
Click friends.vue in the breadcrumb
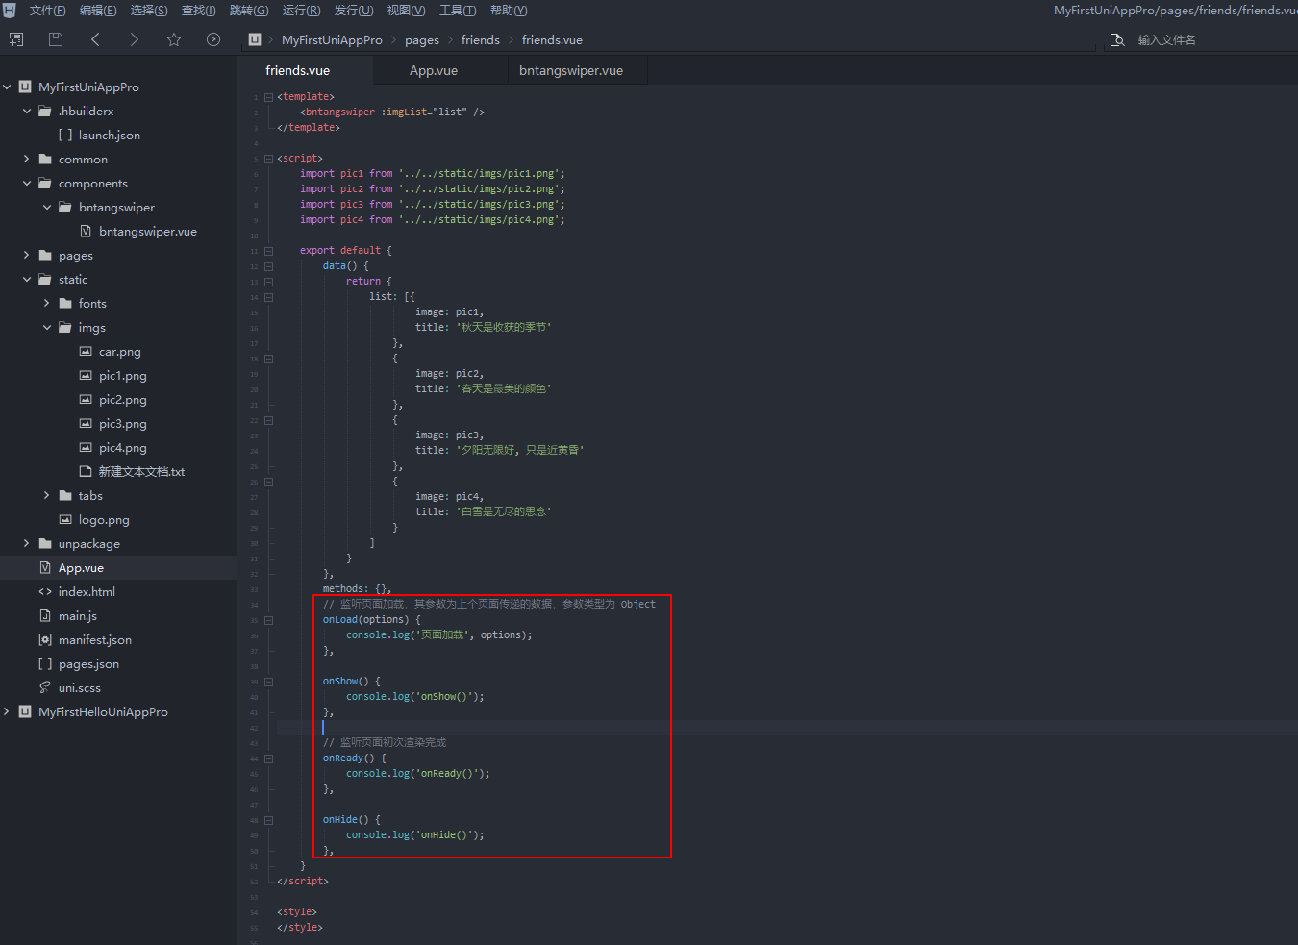coord(552,40)
